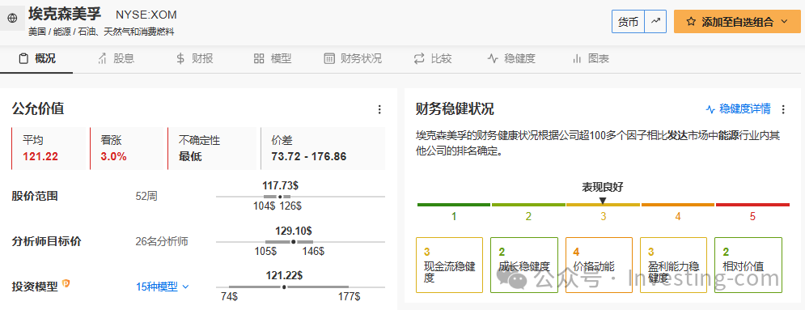Switch to the 股息 tab

(116, 58)
